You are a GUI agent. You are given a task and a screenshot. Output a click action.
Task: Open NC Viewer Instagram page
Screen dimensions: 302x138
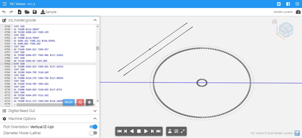click(297, 4)
